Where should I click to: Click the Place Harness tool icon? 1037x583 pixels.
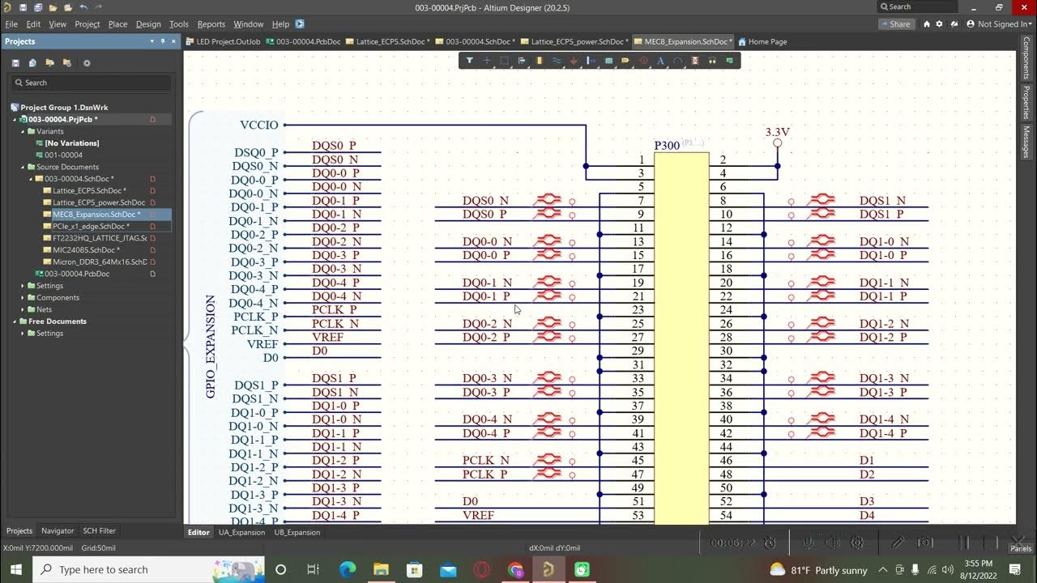591,60
